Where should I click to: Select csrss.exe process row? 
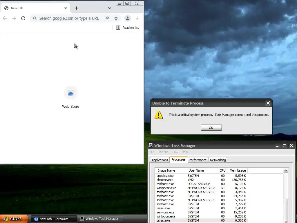tap(201, 221)
